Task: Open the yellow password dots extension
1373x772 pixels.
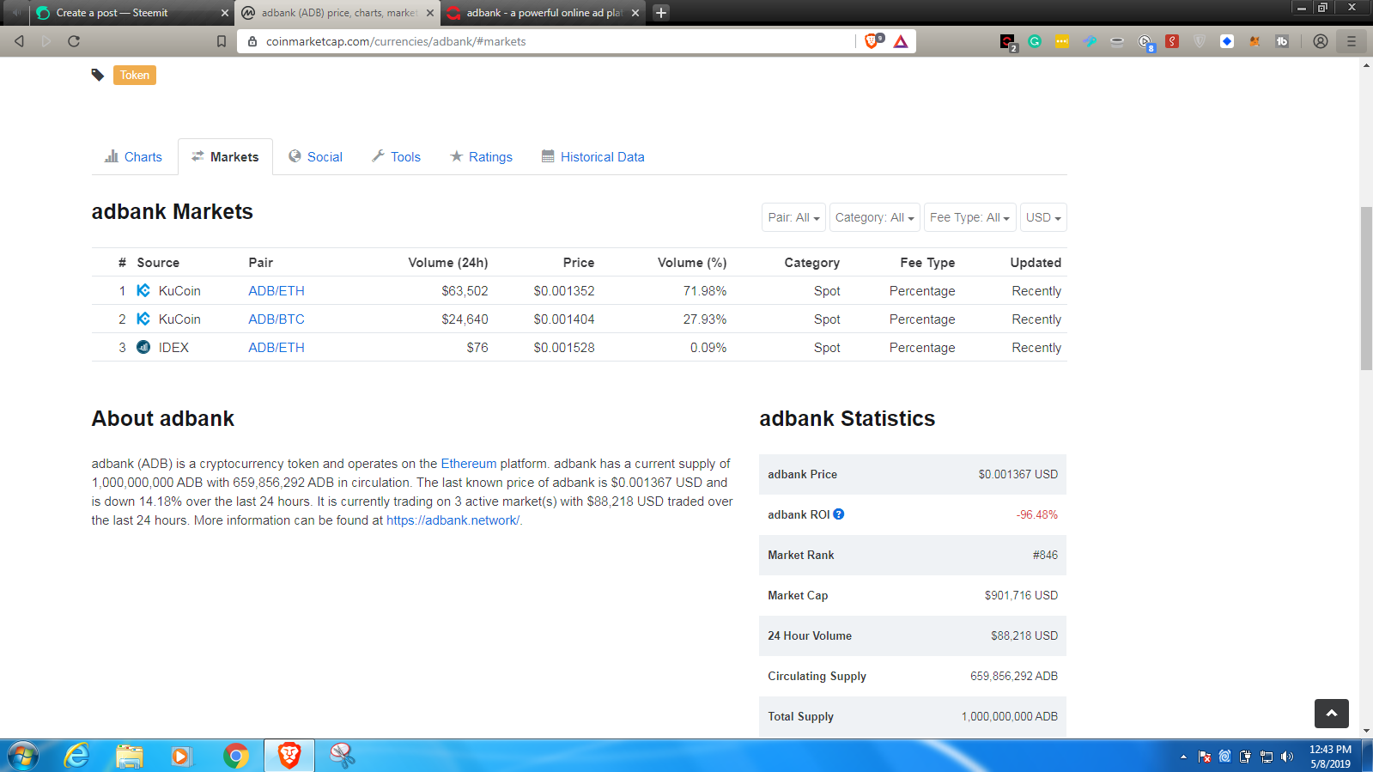Action: point(1062,41)
